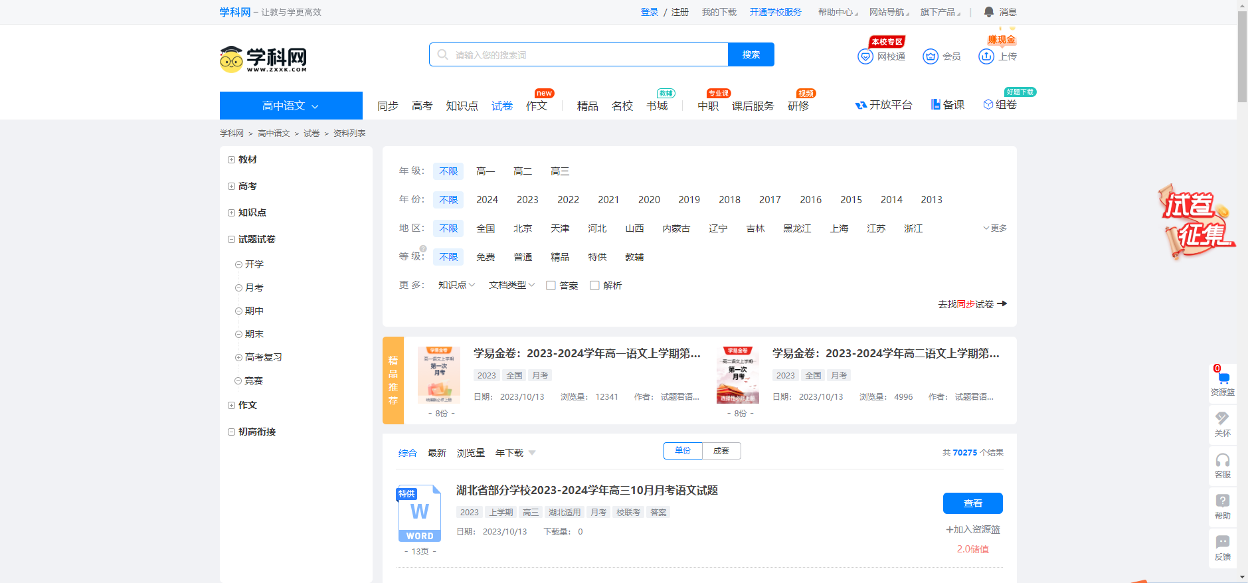Select year 2024 filter
This screenshot has height=583, width=1248.
pos(487,200)
